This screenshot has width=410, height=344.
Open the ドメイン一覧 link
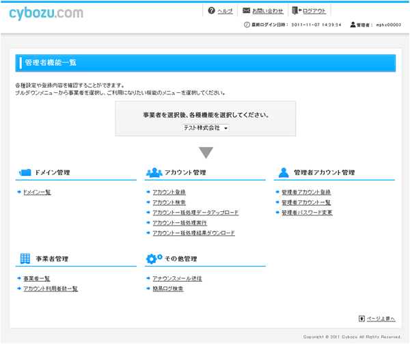[37, 192]
